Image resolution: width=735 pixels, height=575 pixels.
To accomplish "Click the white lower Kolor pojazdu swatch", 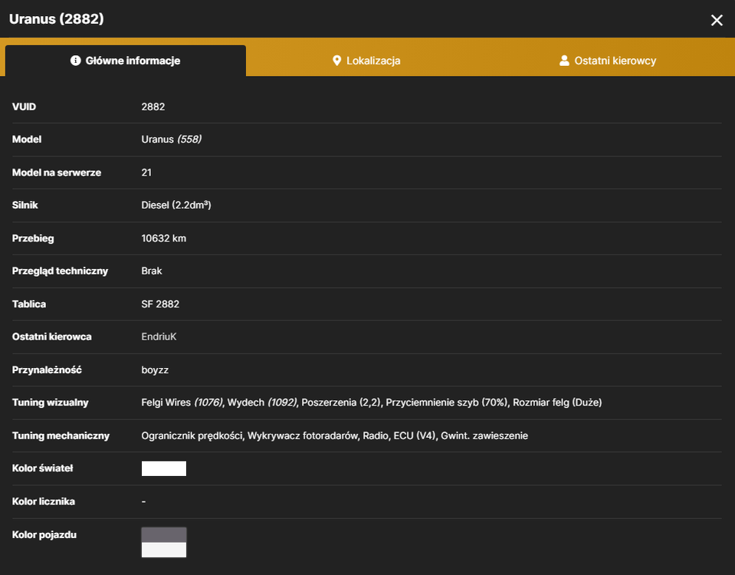I will coord(163,550).
